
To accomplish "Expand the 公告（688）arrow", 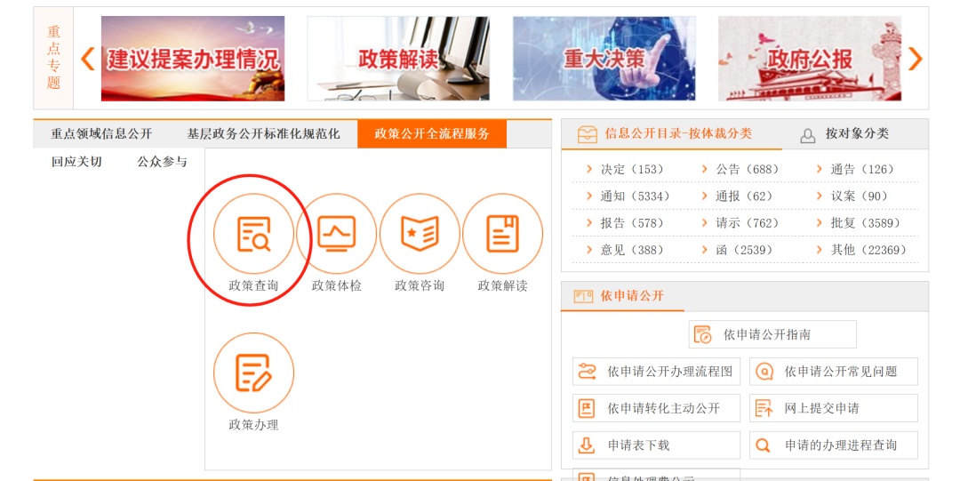I will click(704, 169).
